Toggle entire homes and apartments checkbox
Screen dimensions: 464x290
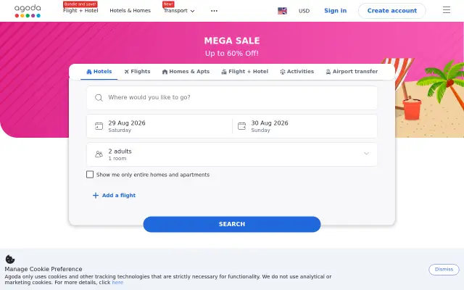(x=90, y=174)
